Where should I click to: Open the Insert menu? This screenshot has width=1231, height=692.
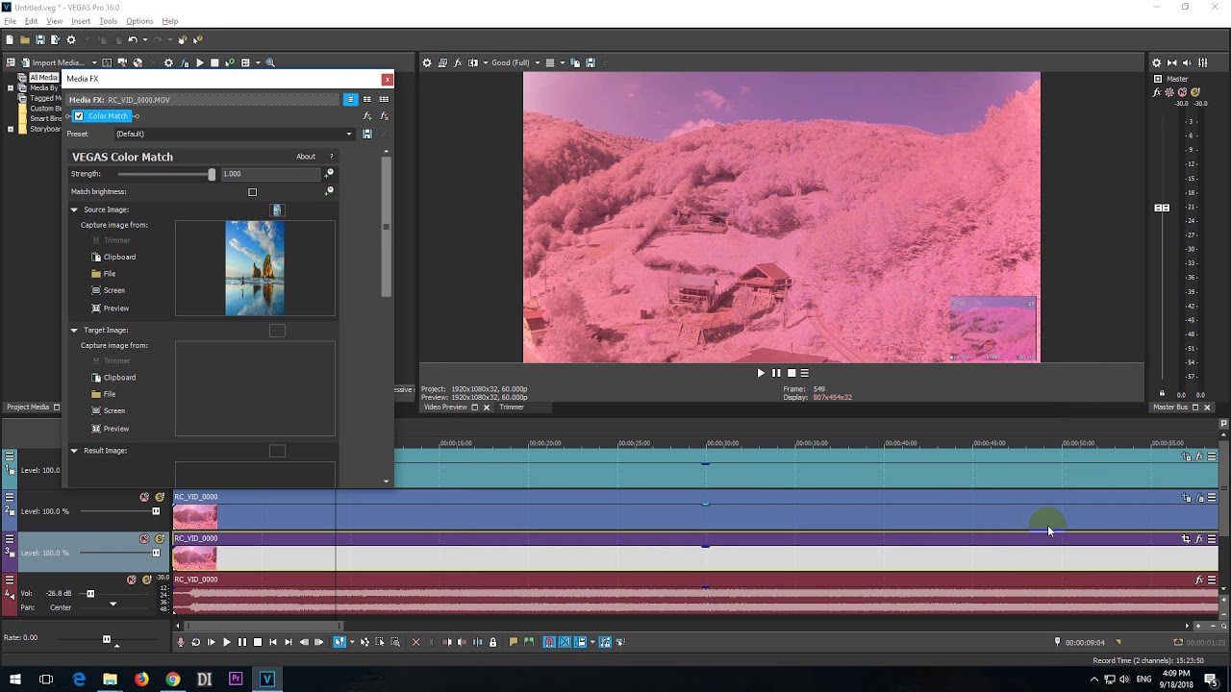pos(81,21)
